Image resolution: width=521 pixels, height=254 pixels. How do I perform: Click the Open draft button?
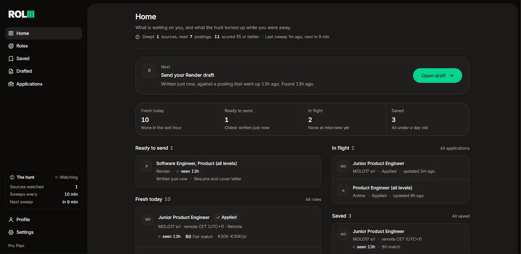pyautogui.click(x=437, y=76)
